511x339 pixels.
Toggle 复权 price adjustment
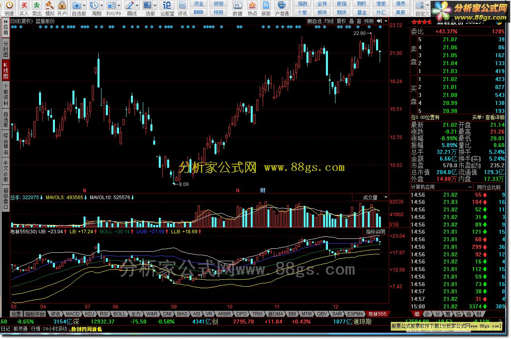pos(341,21)
